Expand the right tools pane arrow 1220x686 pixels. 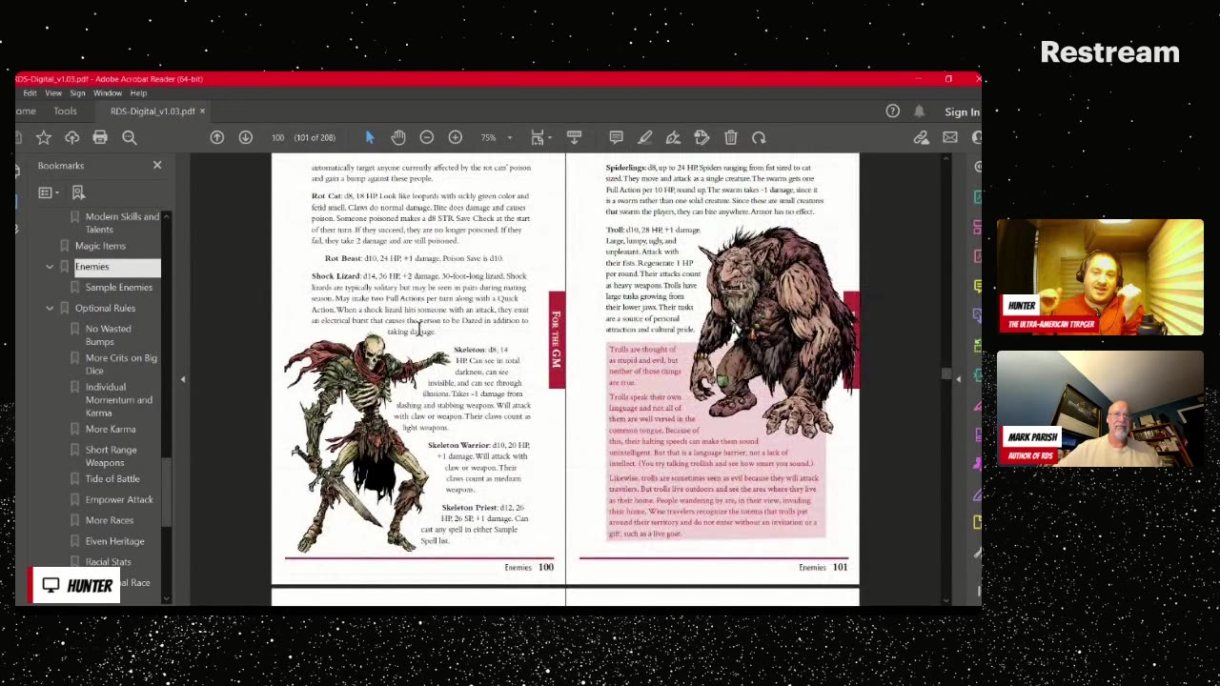click(959, 379)
